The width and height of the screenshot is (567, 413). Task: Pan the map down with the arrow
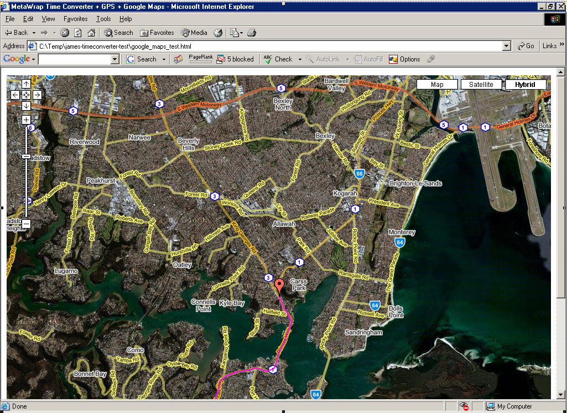pos(26,106)
